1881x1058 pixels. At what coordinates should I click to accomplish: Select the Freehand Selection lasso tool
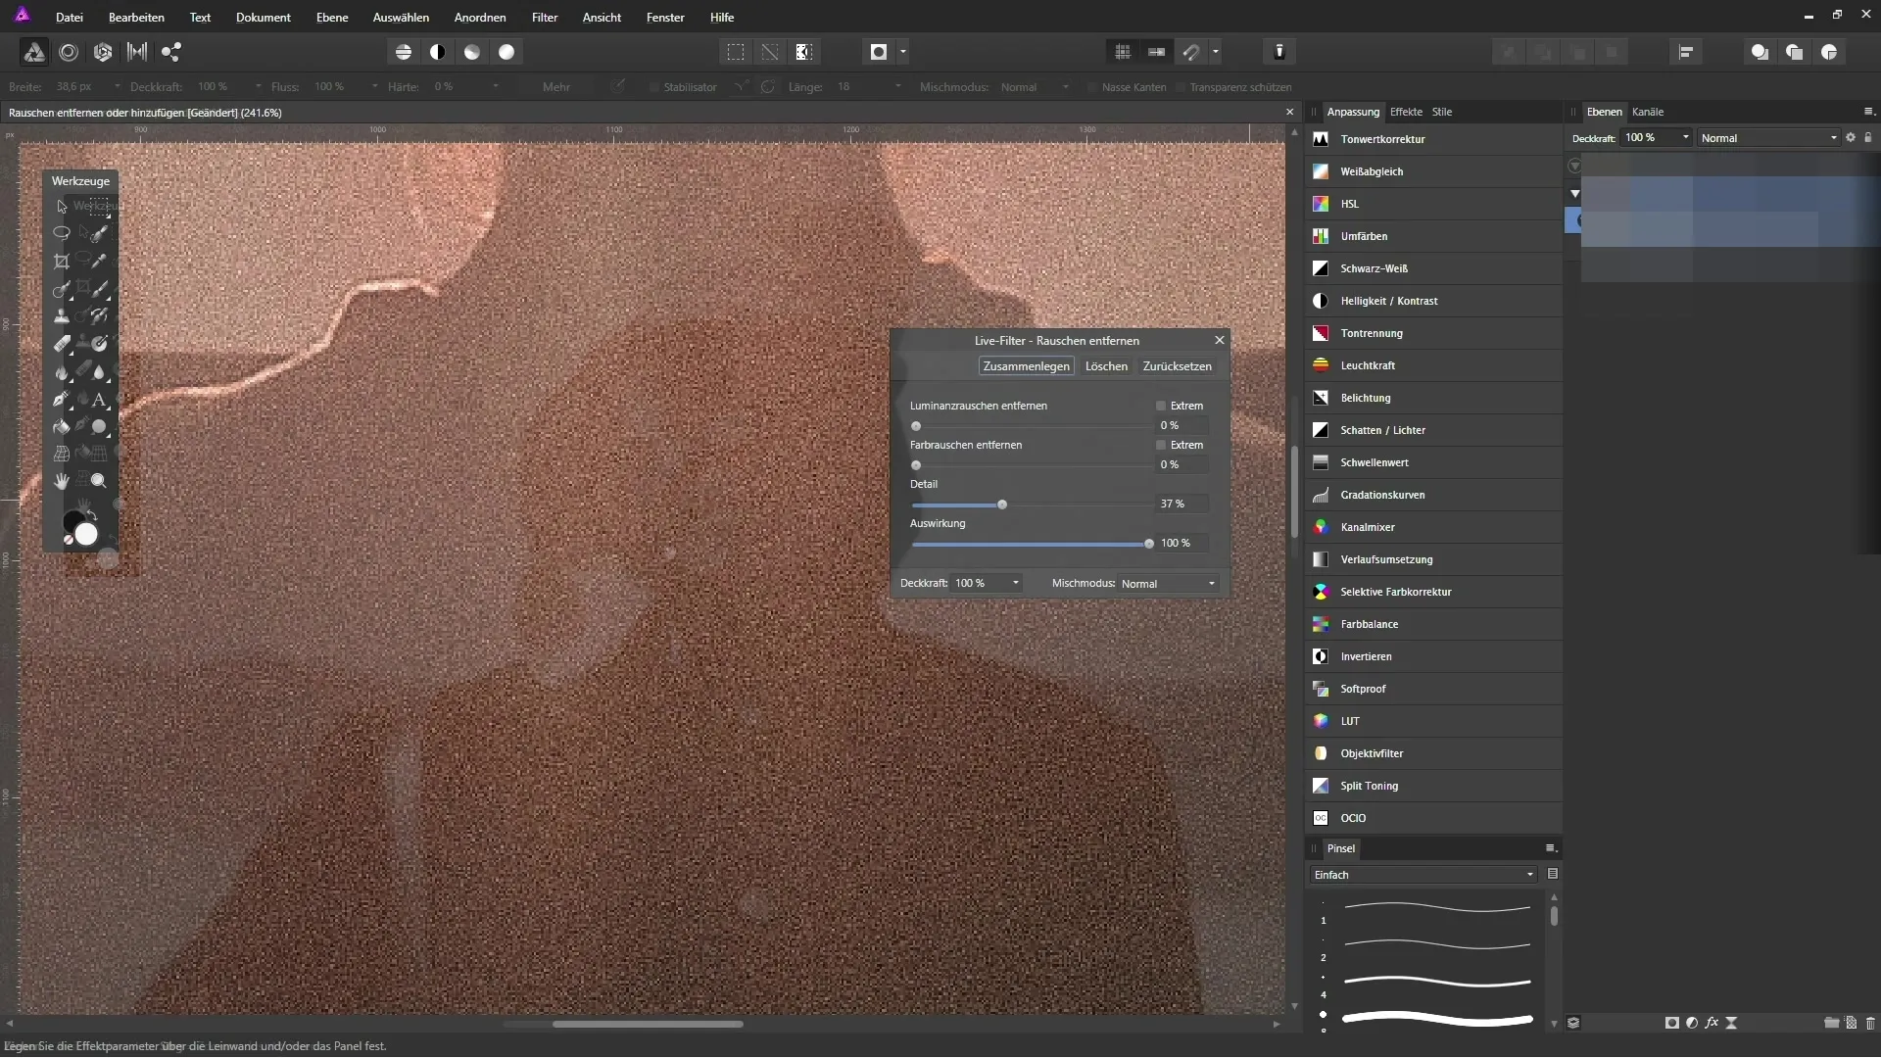62,233
